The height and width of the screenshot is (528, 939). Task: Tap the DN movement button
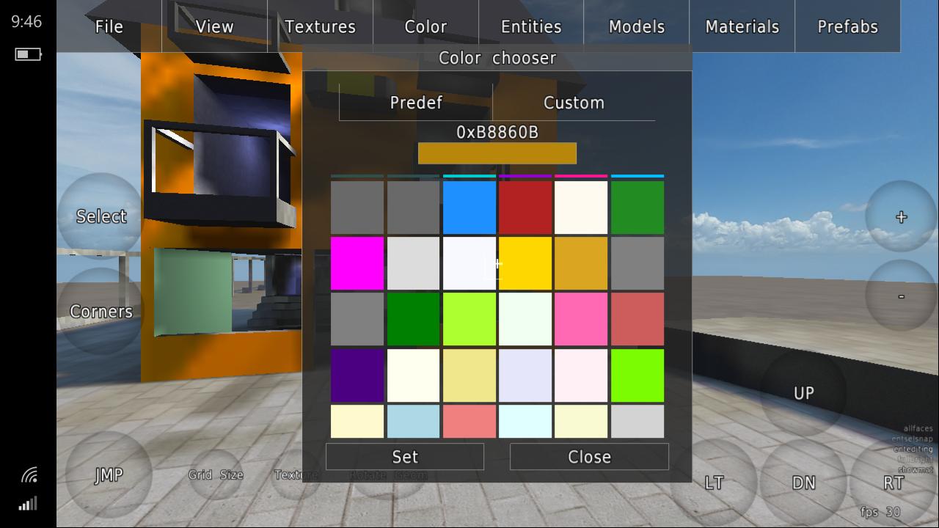click(x=804, y=483)
